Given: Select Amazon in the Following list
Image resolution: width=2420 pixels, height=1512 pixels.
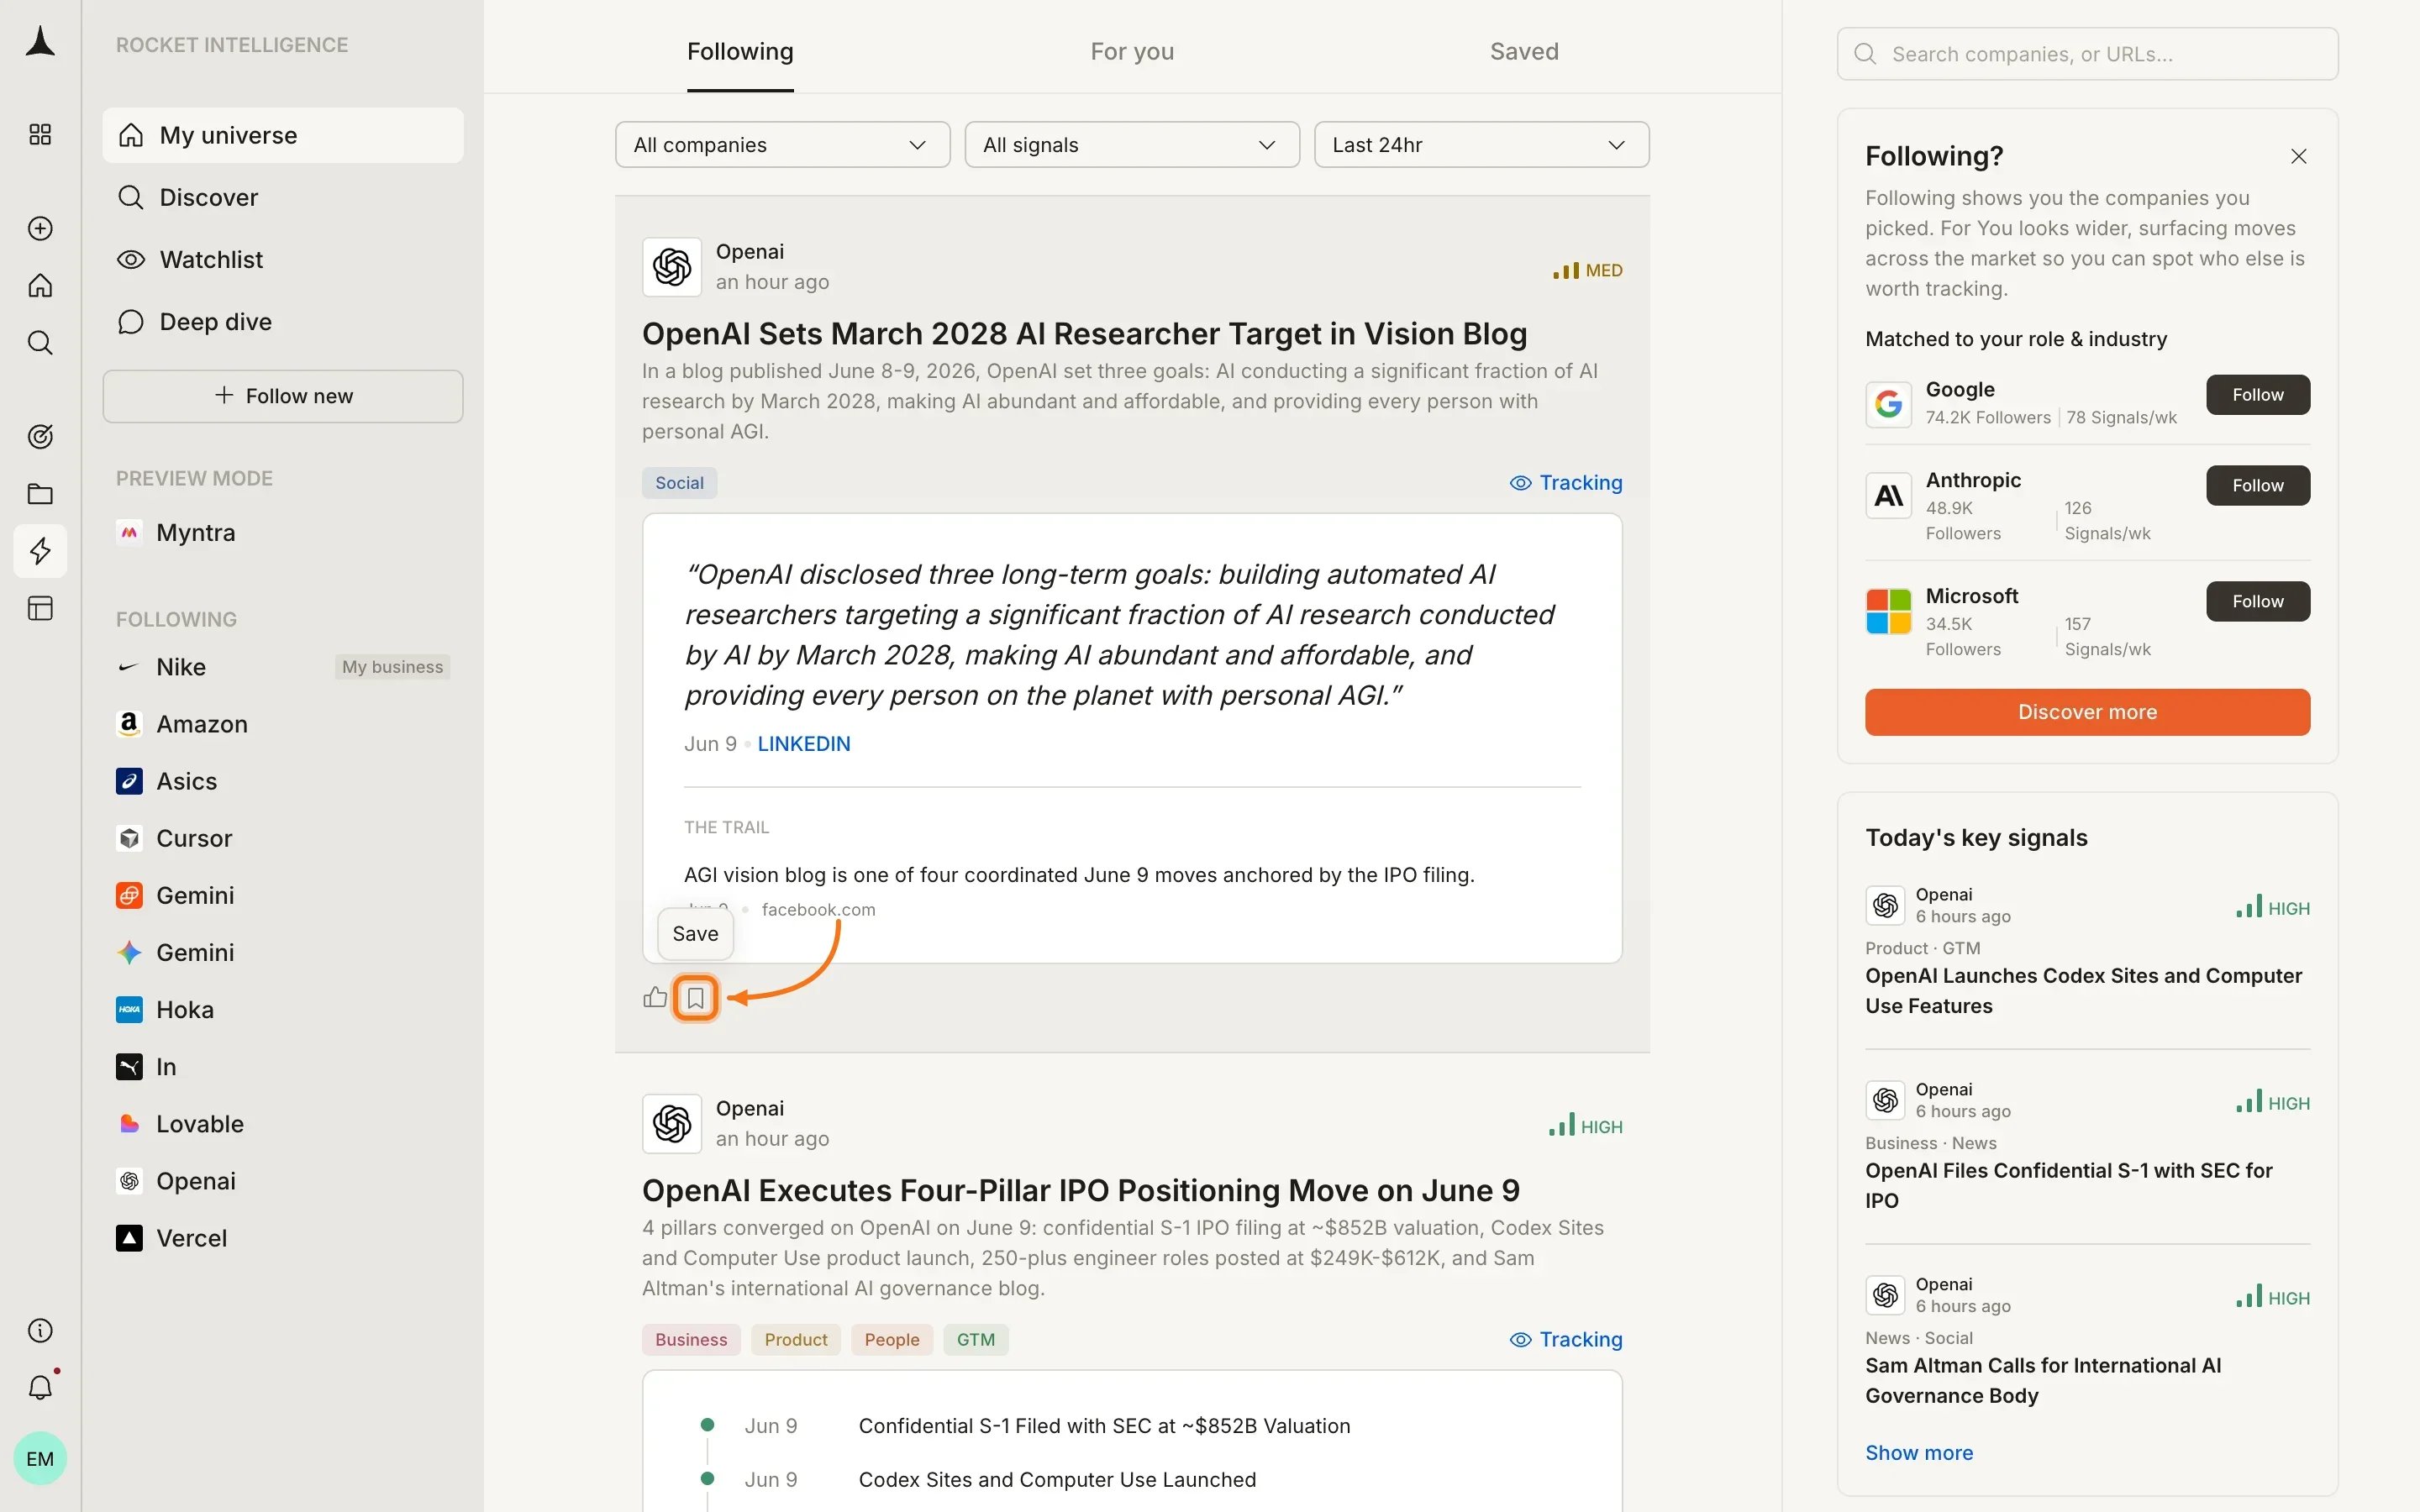Looking at the screenshot, I should point(283,724).
